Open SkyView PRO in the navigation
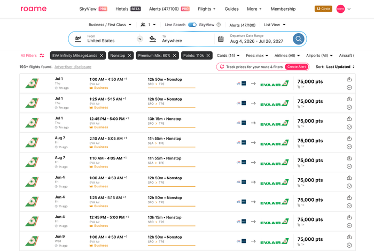Viewport: 374px width, 251px height. (93, 9)
